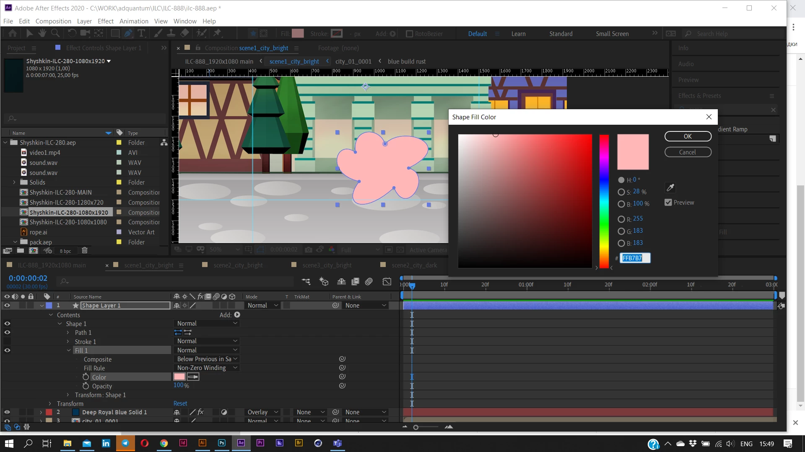Select the Type tool

pyautogui.click(x=141, y=33)
